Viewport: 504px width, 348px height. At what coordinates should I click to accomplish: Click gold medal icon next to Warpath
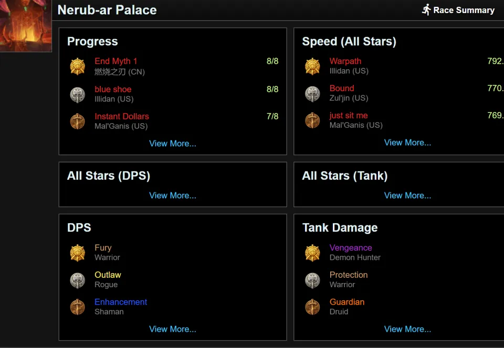tap(312, 66)
